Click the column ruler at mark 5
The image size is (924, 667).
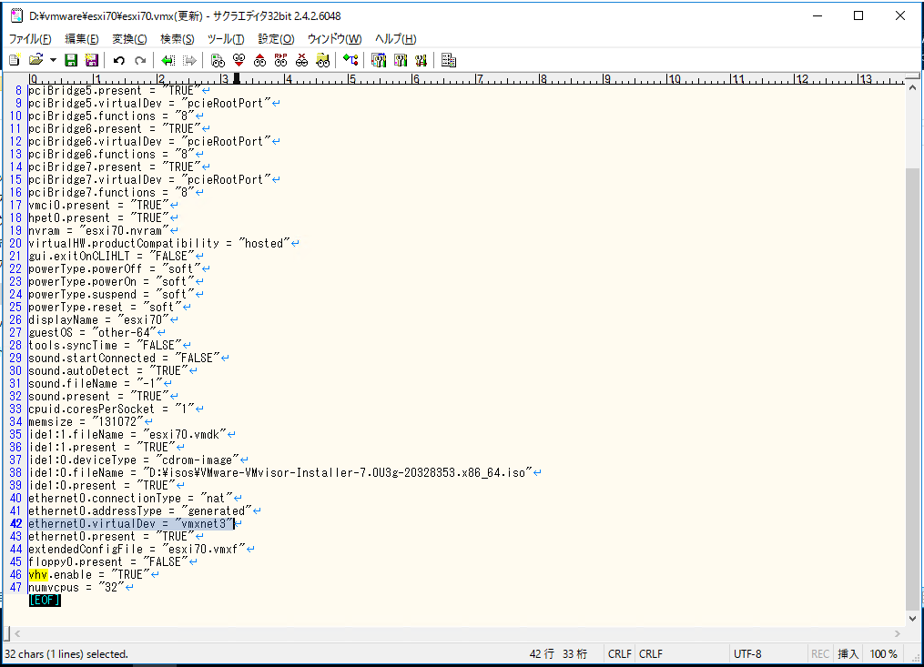(351, 79)
